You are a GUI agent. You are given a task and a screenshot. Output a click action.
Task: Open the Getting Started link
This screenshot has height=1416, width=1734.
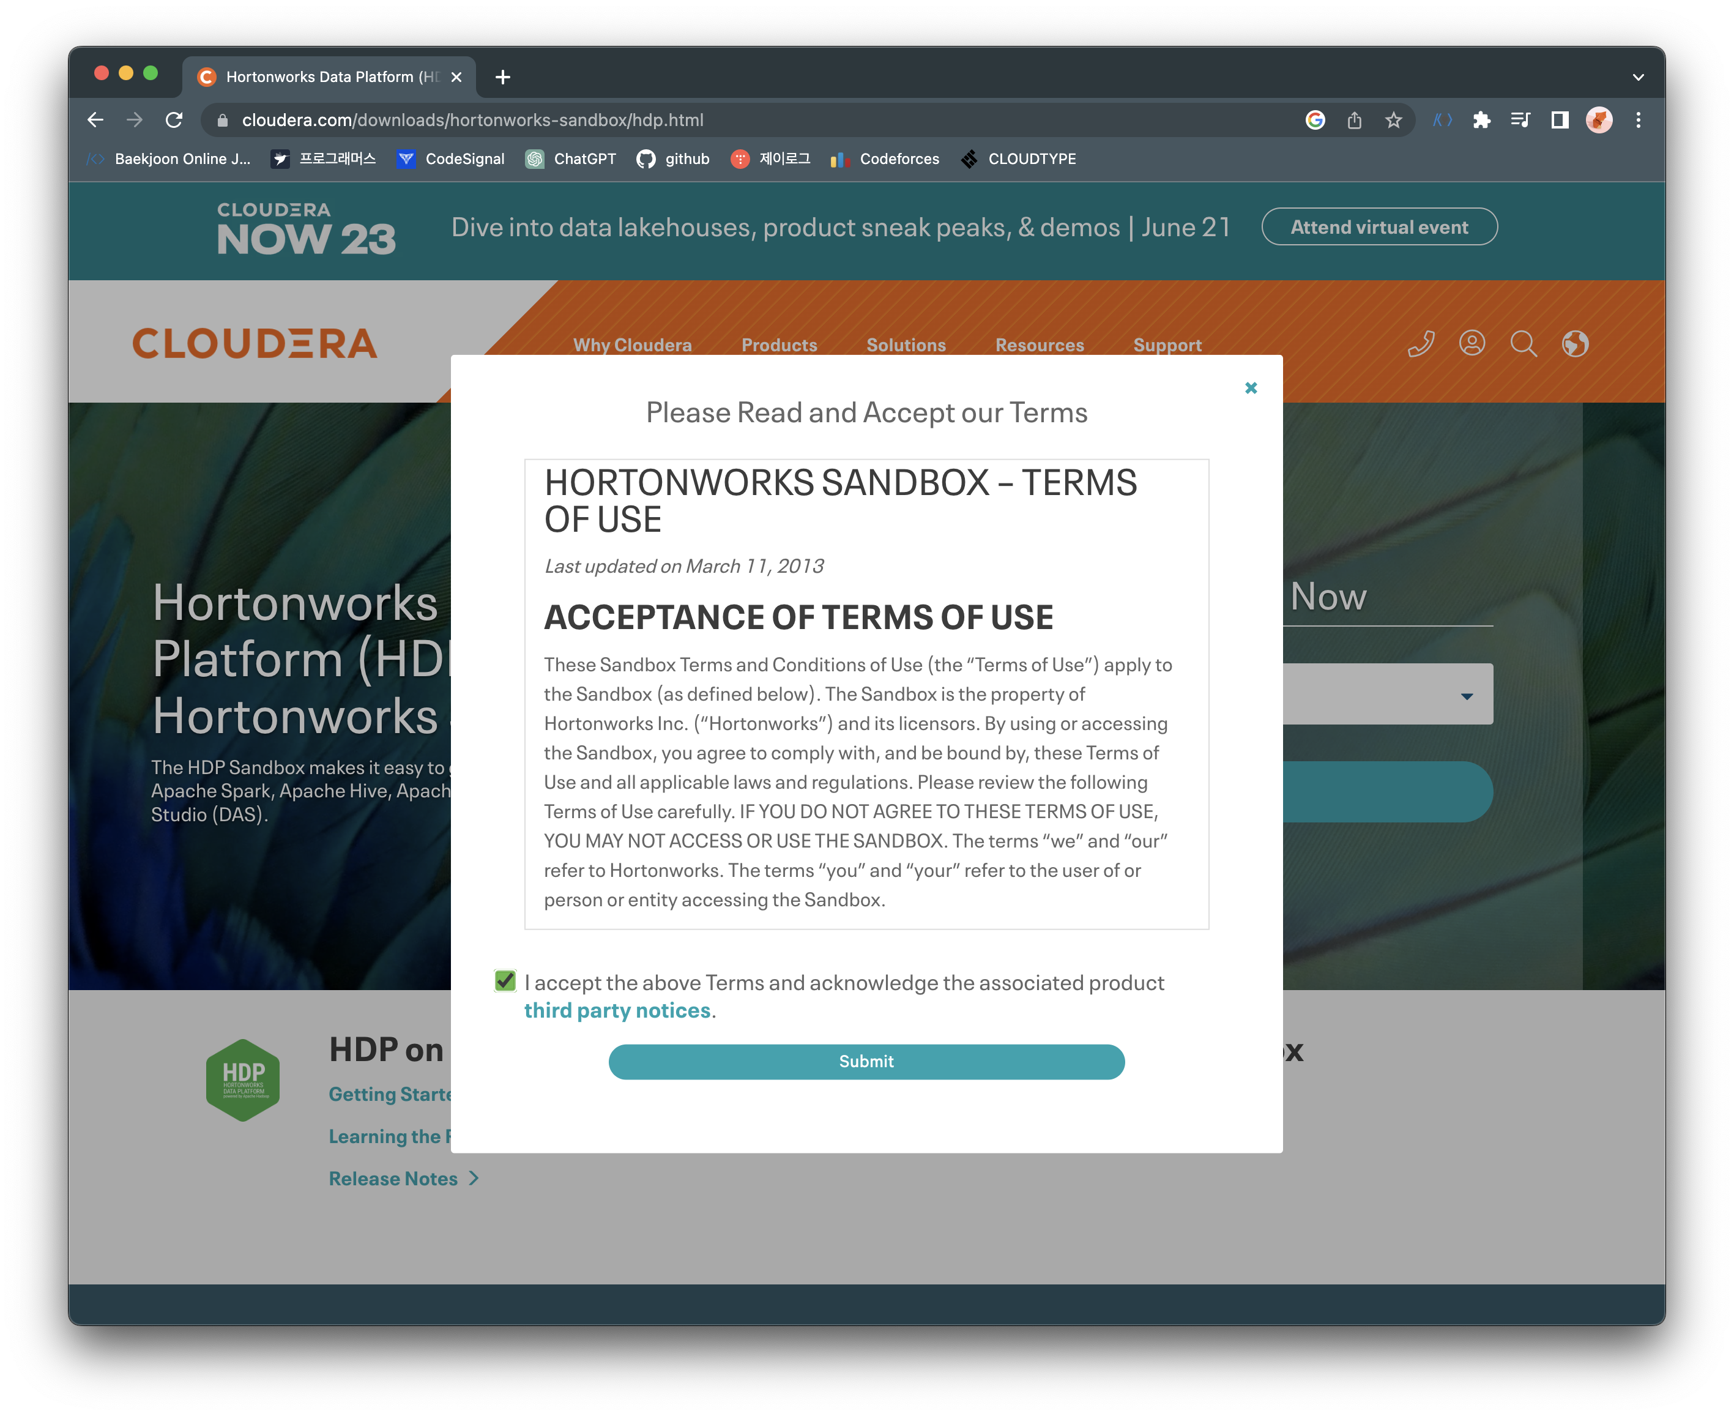pyautogui.click(x=390, y=1095)
